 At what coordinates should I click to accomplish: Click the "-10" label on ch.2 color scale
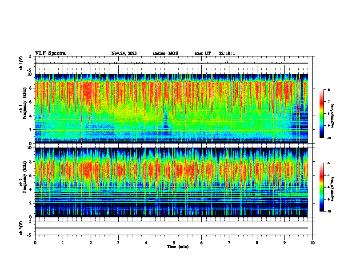coord(329,212)
